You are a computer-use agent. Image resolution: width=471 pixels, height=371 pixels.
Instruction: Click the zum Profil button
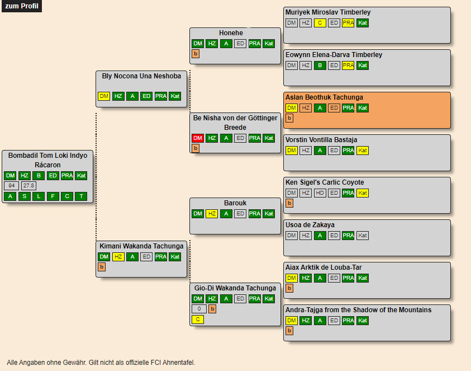[x=21, y=6]
